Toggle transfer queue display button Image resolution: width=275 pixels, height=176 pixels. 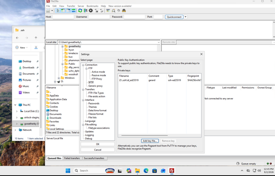(x=73, y=11)
